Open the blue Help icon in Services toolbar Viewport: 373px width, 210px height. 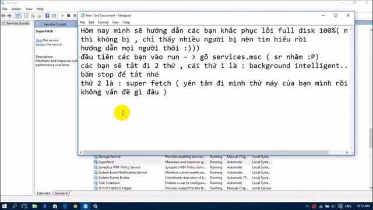[x=47, y=16]
